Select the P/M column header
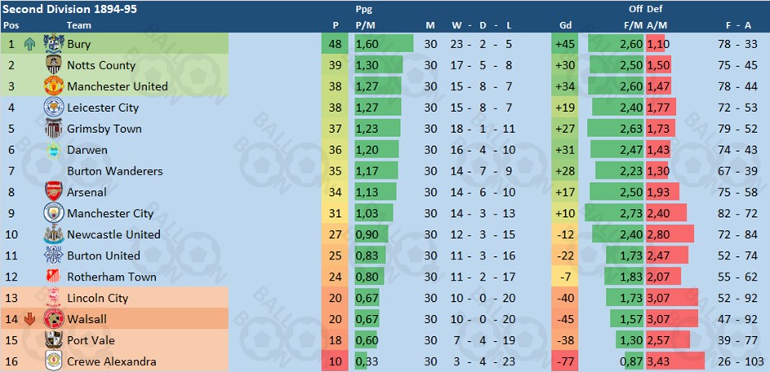 pyautogui.click(x=364, y=26)
